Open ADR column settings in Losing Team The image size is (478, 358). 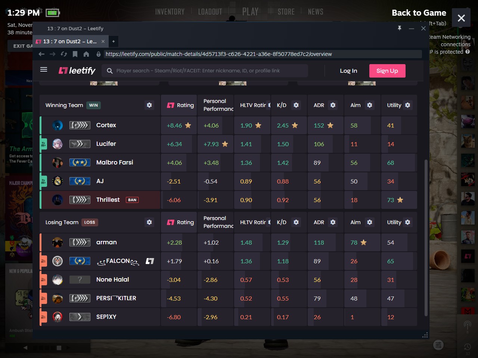pos(333,222)
